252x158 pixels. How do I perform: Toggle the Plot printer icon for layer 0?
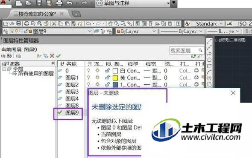pyautogui.click(x=196, y=70)
